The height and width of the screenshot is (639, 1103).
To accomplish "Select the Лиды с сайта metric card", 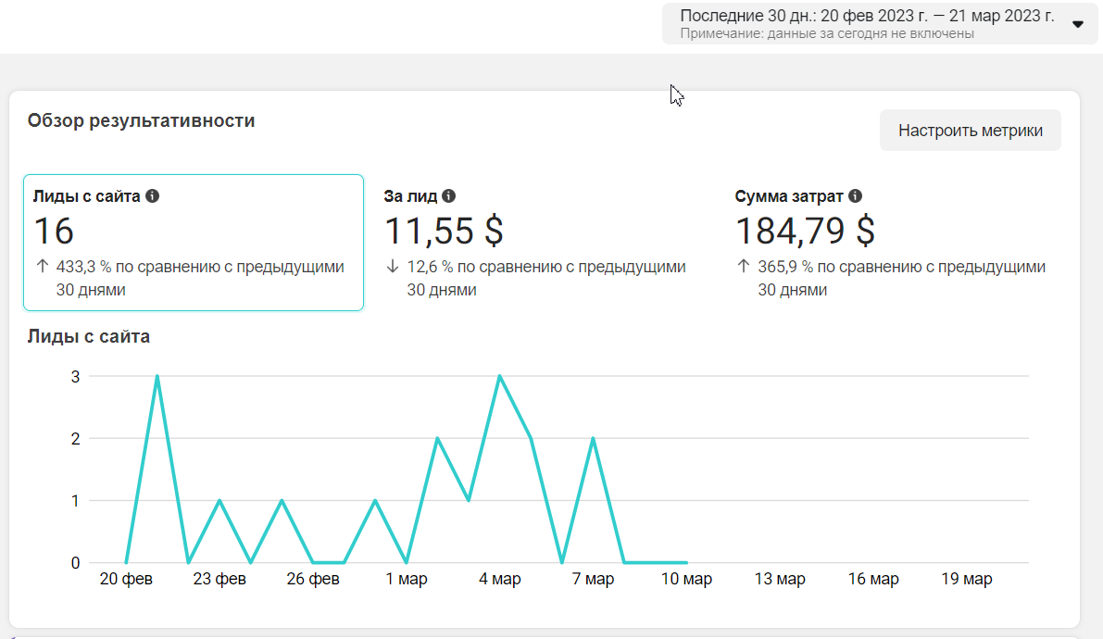I will [x=194, y=242].
